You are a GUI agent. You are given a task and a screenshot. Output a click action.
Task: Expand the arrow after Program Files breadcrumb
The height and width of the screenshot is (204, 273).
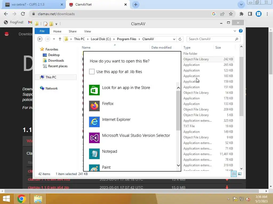click(x=139, y=39)
